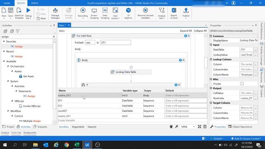Click fit to screen icon
The image size is (265, 149).
200,127
